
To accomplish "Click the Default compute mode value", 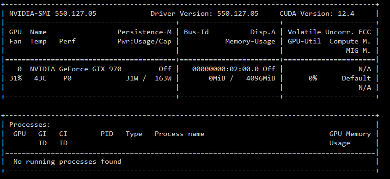I will (x=356, y=78).
